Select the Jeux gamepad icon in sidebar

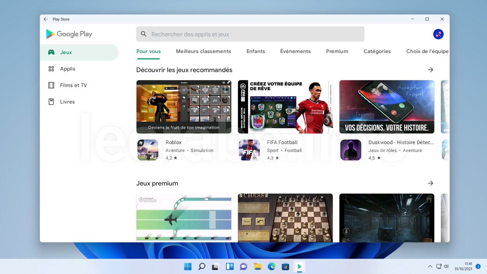(x=51, y=52)
